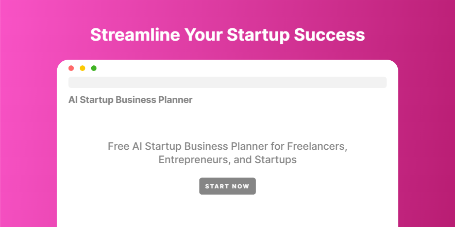Viewport: 455px width, 227px height.
Task: Click the "Streamline Your Startup Success" headline
Action: tap(227, 34)
